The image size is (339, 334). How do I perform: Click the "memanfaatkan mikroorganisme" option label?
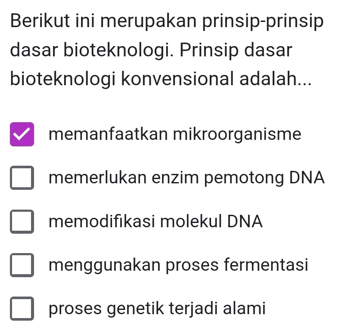click(x=175, y=134)
